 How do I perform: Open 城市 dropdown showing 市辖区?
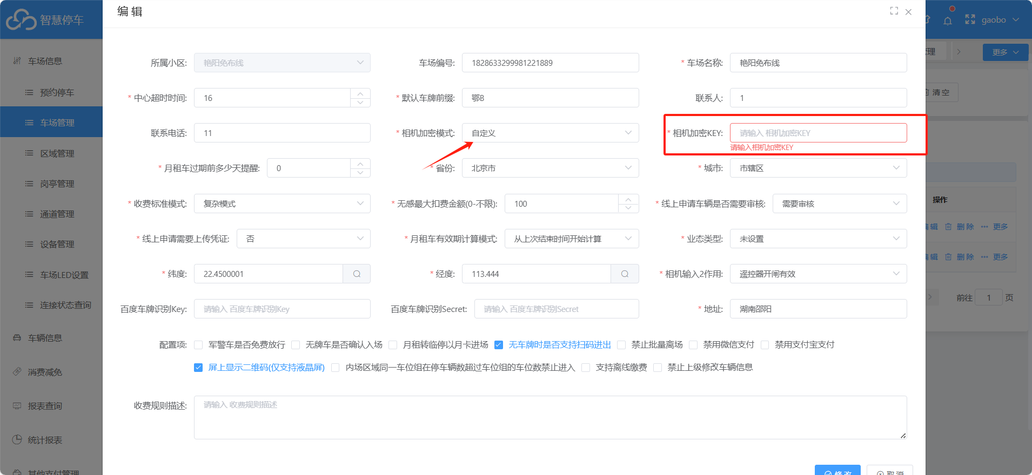pyautogui.click(x=818, y=168)
